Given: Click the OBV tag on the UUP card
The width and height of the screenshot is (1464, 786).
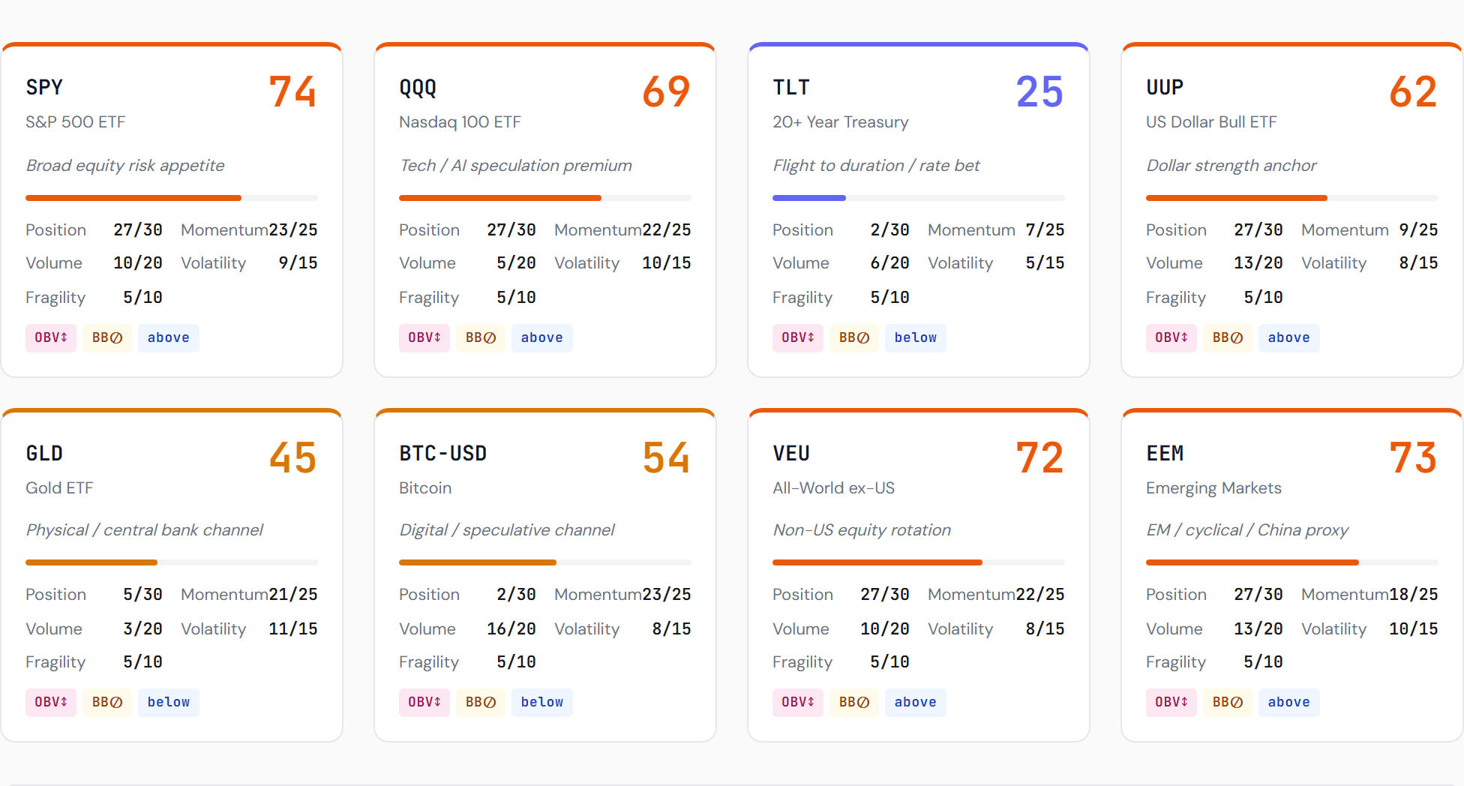Looking at the screenshot, I should click(x=1171, y=337).
